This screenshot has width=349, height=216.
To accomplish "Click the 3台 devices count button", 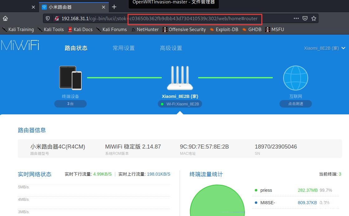I will point(70,104).
